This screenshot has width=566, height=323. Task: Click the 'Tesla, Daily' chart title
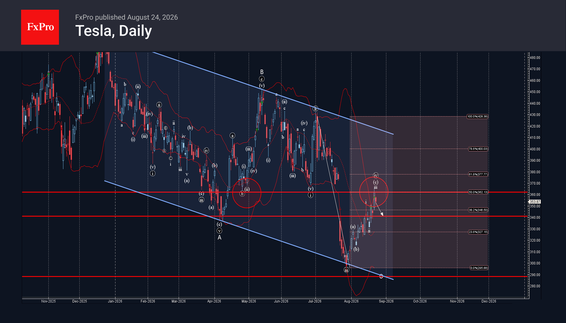114,31
